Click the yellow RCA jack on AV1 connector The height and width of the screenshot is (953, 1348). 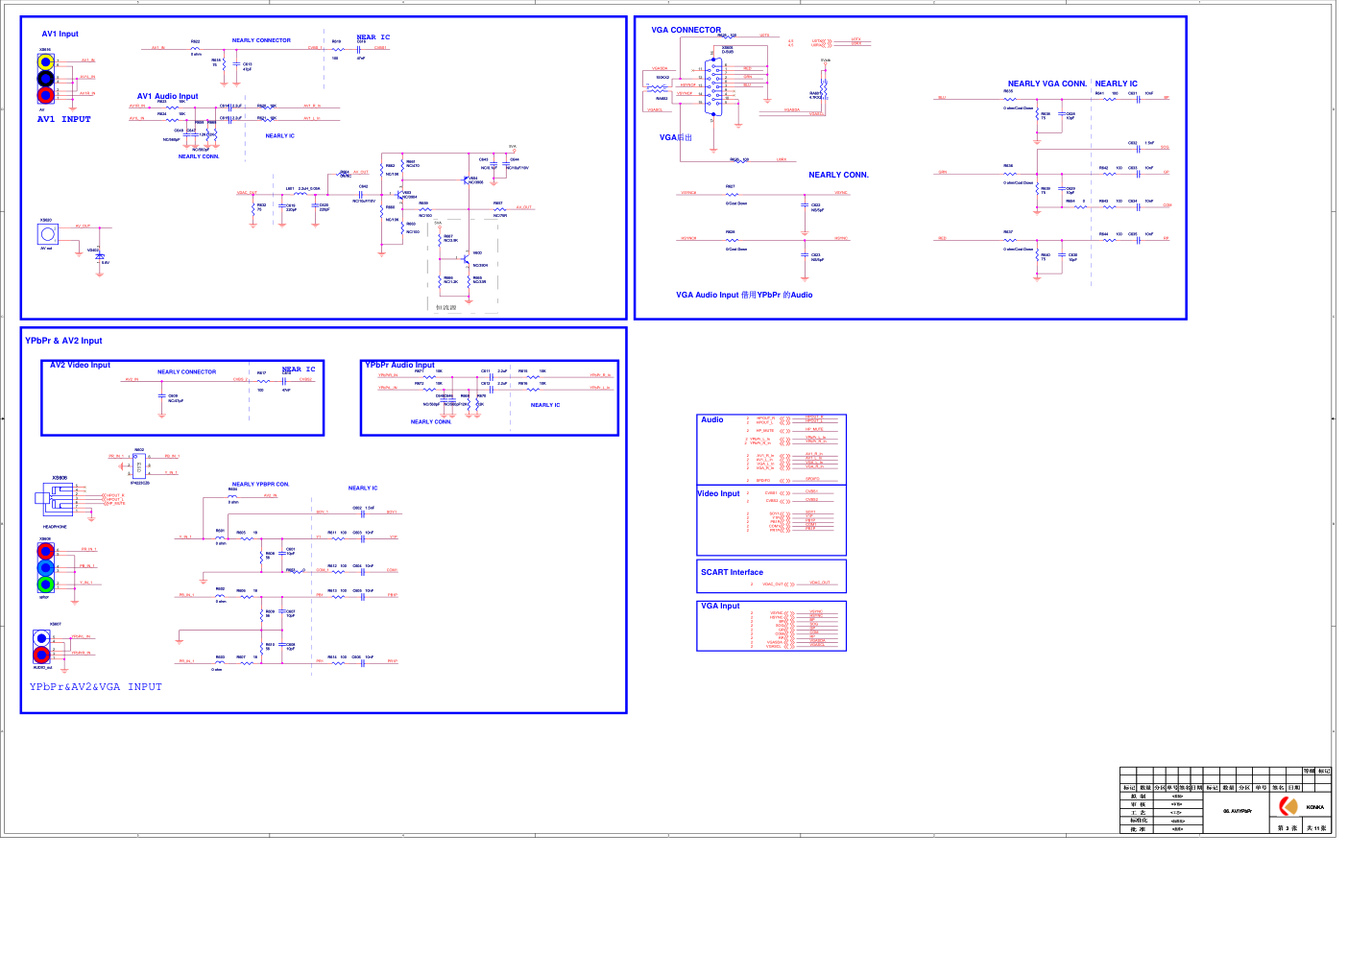pos(45,62)
